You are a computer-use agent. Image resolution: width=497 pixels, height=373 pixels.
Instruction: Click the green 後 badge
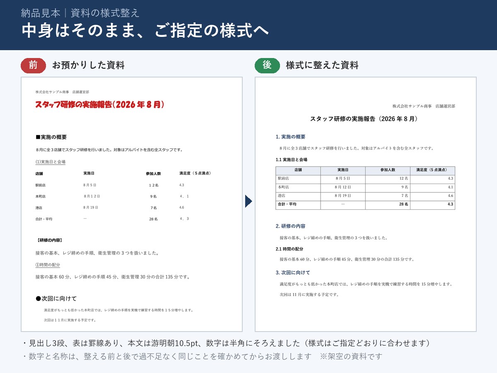[267, 65]
